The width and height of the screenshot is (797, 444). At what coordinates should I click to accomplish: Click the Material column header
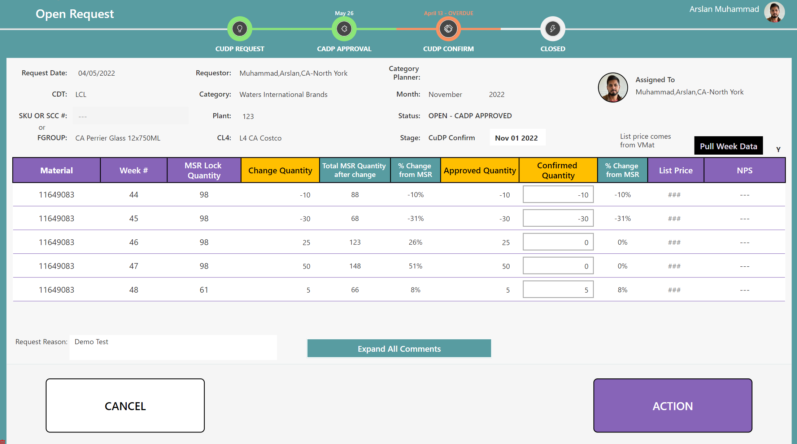tap(57, 170)
